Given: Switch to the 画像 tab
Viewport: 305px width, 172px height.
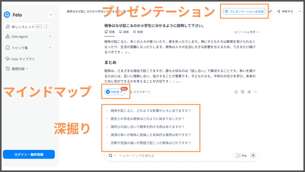Looking at the screenshot, I should click(124, 32).
